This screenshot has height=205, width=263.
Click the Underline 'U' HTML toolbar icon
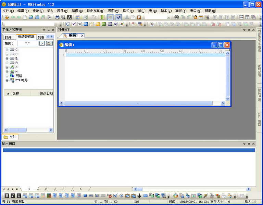pos(19,196)
